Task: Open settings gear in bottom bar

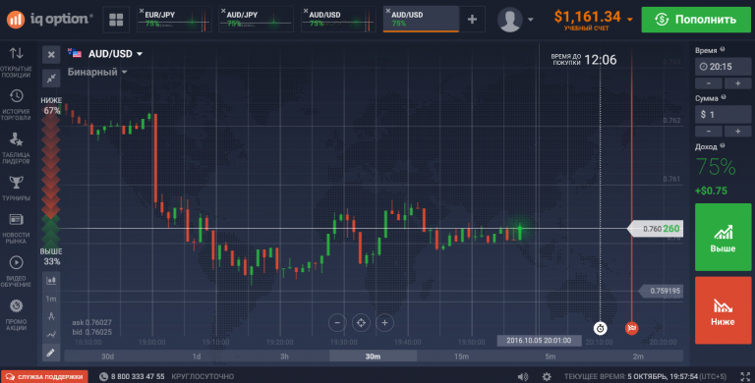Action: 547,377
